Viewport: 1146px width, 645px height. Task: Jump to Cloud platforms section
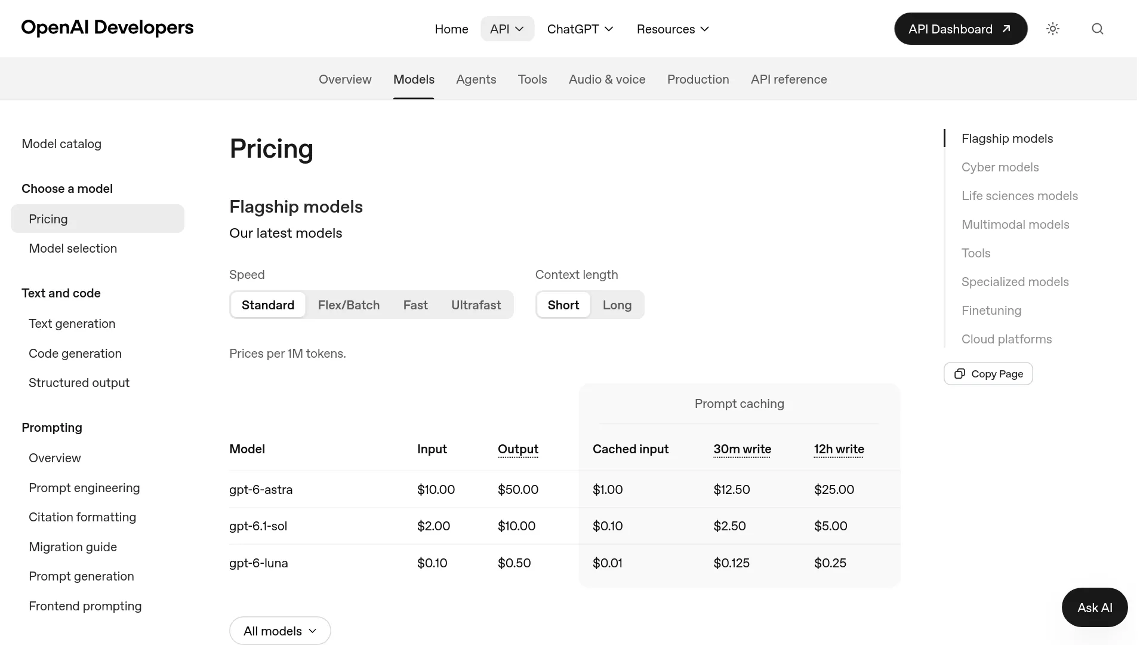tap(1006, 339)
